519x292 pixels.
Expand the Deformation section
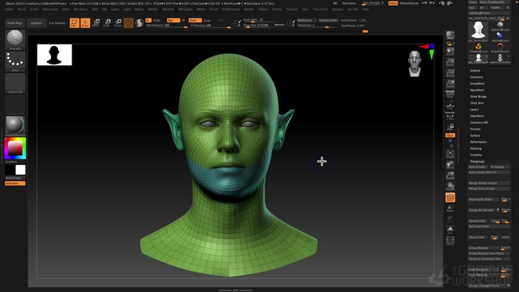(479, 142)
